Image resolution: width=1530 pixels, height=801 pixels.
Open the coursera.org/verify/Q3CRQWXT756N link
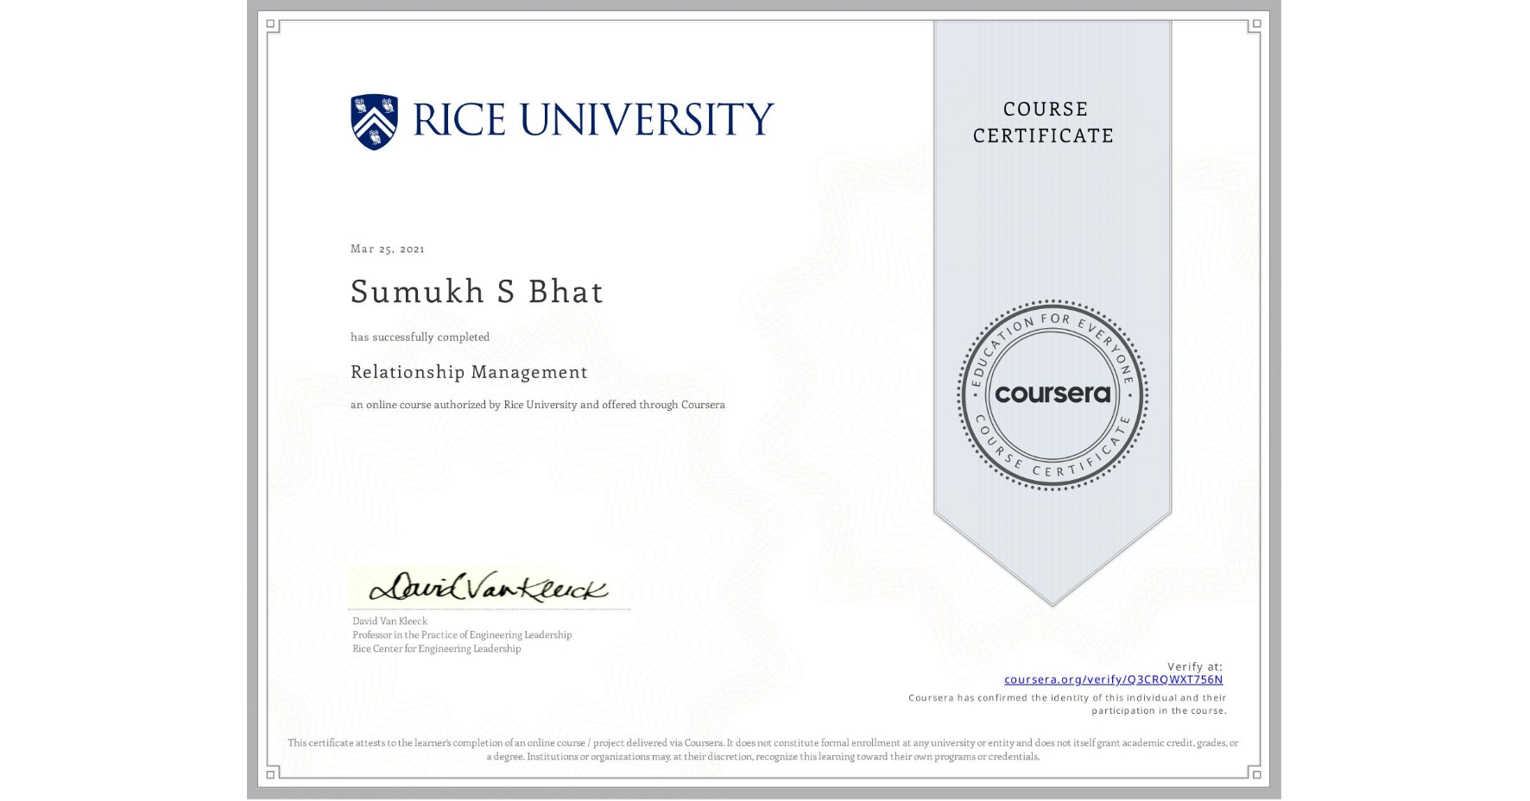click(x=1116, y=679)
